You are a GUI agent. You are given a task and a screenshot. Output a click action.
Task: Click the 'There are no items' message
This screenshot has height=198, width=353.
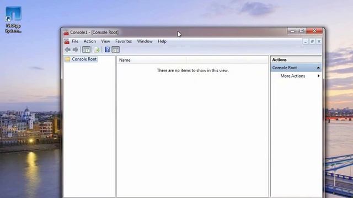pos(192,70)
